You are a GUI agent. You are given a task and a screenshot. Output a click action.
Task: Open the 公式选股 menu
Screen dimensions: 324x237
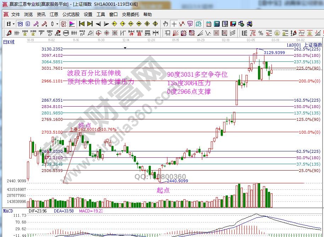pyautogui.click(x=71, y=15)
